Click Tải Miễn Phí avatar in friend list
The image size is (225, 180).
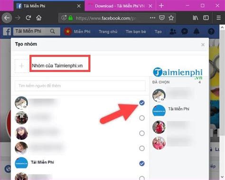21,163
